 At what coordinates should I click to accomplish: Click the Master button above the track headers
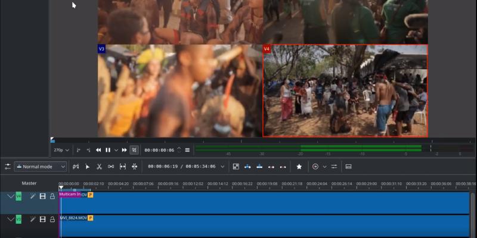tap(29, 183)
